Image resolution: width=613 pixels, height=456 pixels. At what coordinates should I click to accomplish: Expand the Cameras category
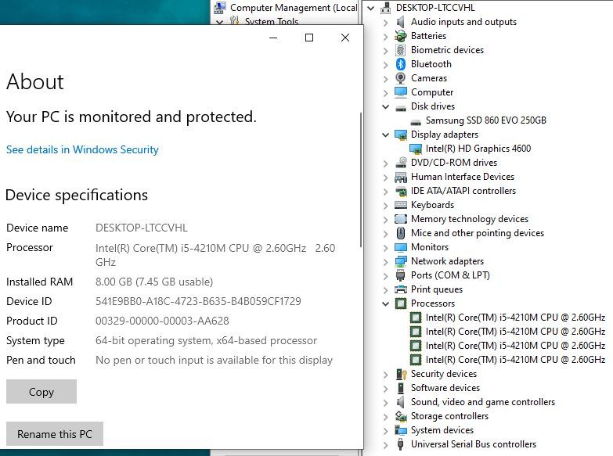[x=385, y=78]
